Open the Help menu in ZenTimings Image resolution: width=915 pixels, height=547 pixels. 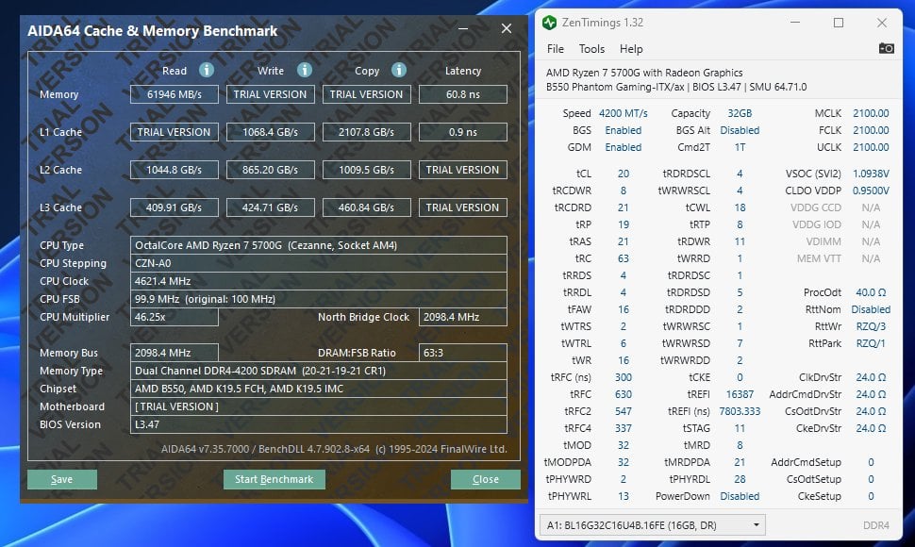click(x=631, y=49)
